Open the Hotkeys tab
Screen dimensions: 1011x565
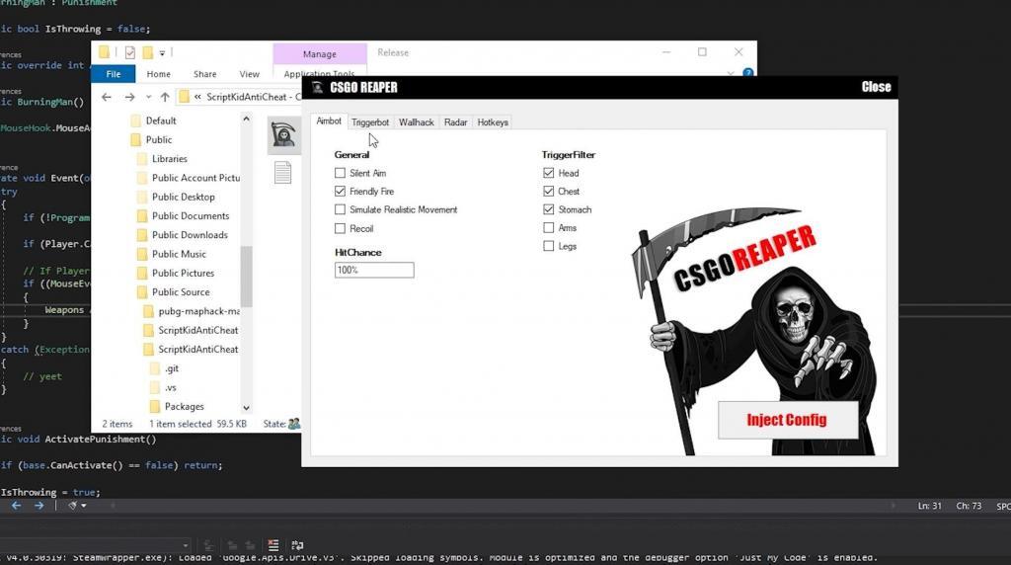coord(493,122)
